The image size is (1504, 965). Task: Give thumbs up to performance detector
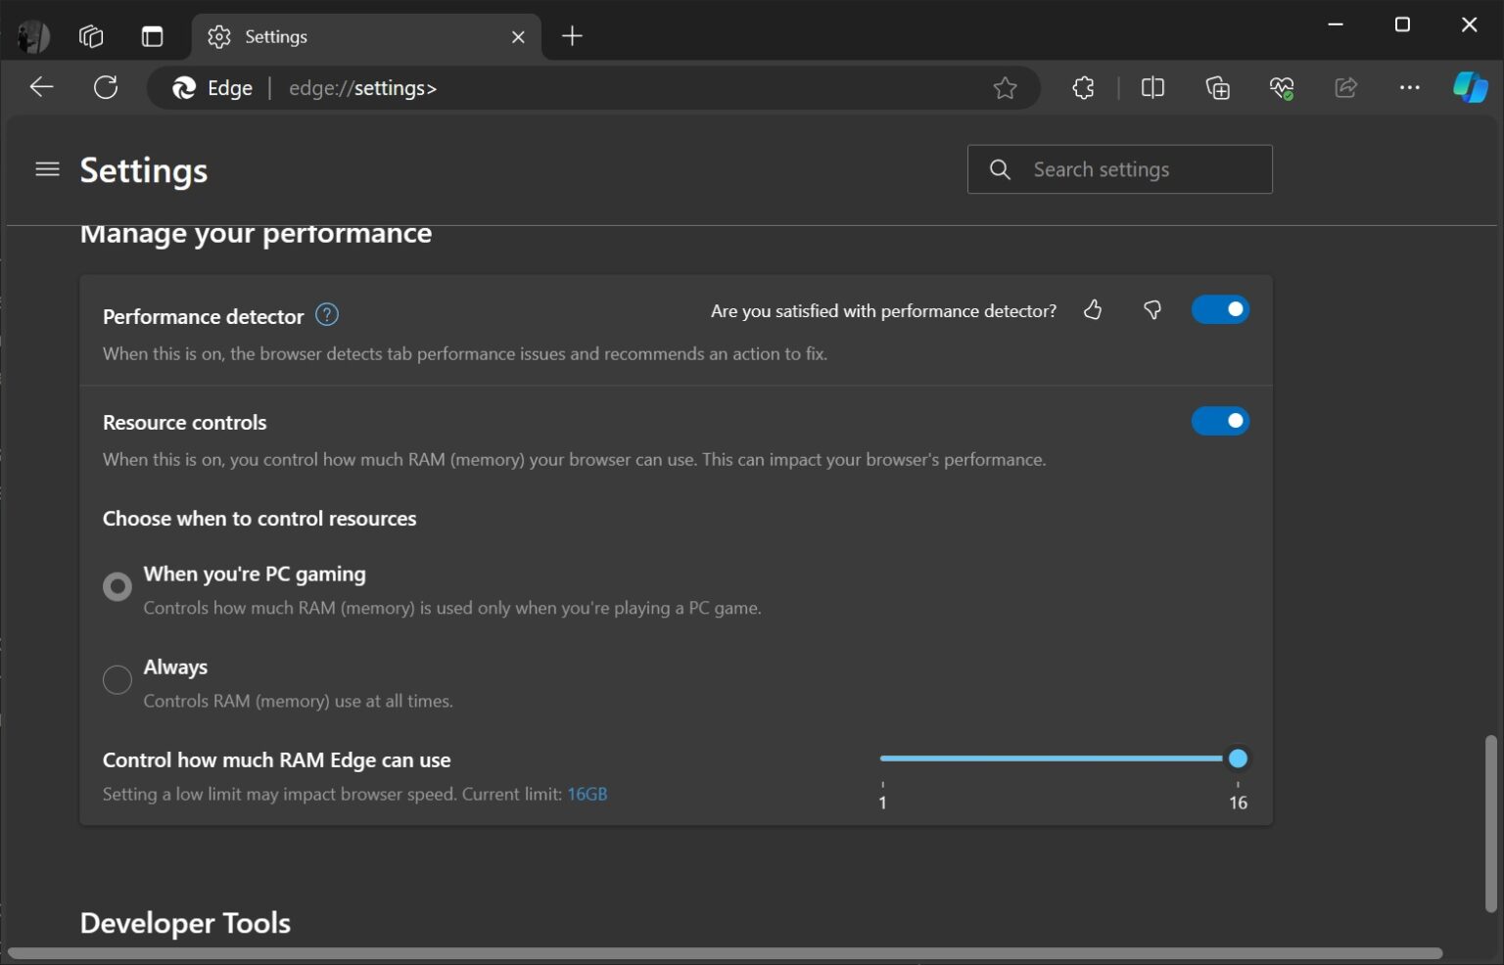pyautogui.click(x=1094, y=309)
